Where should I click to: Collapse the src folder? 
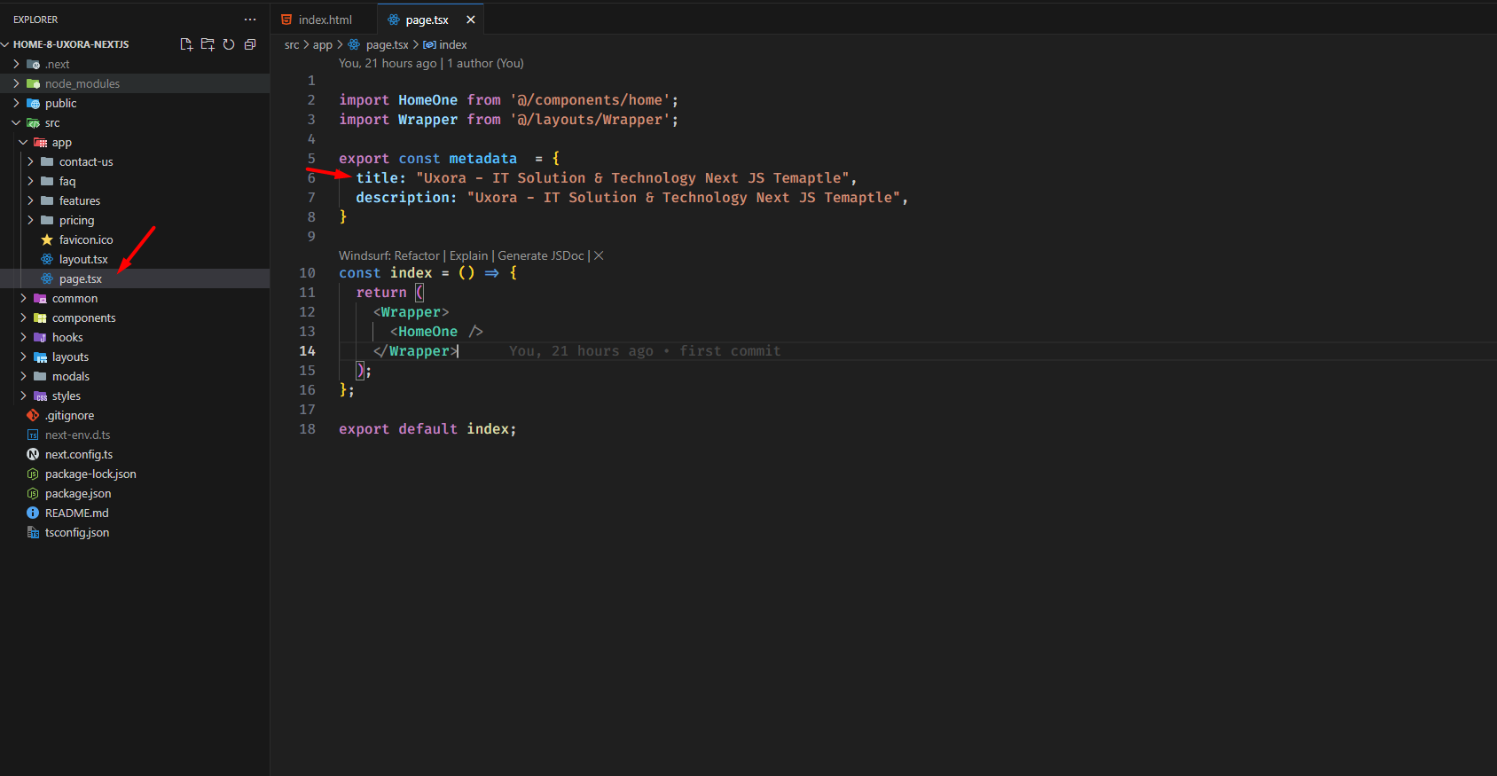click(16, 122)
